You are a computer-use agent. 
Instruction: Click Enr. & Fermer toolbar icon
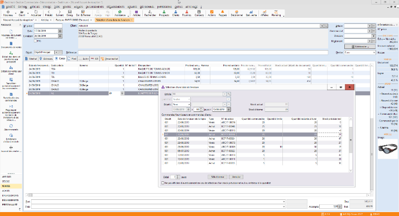pos(83,13)
